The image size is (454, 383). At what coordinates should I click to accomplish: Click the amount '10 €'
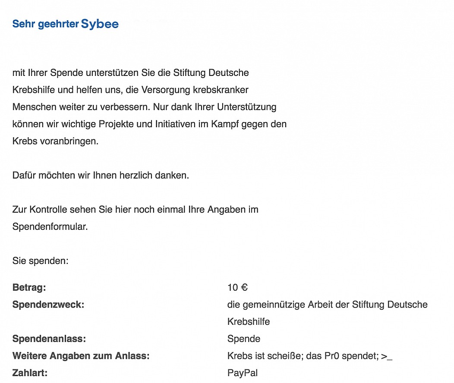pos(237,288)
